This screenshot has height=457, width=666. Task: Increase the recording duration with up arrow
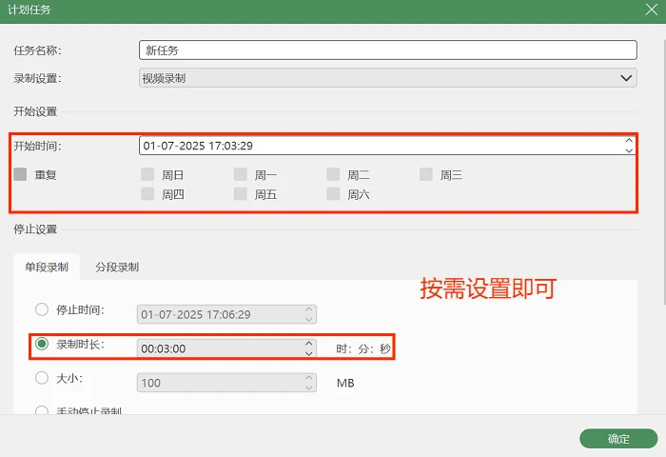pyautogui.click(x=309, y=344)
